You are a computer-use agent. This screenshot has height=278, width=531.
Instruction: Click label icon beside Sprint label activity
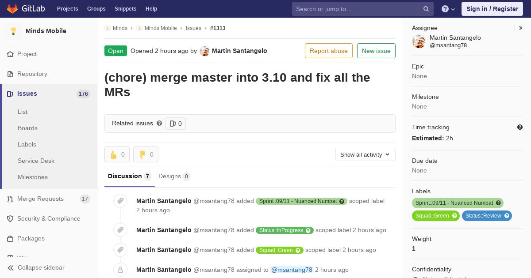click(120, 201)
